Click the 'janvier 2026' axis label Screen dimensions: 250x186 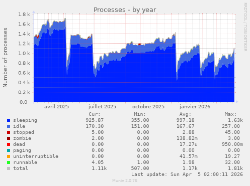click(195, 107)
